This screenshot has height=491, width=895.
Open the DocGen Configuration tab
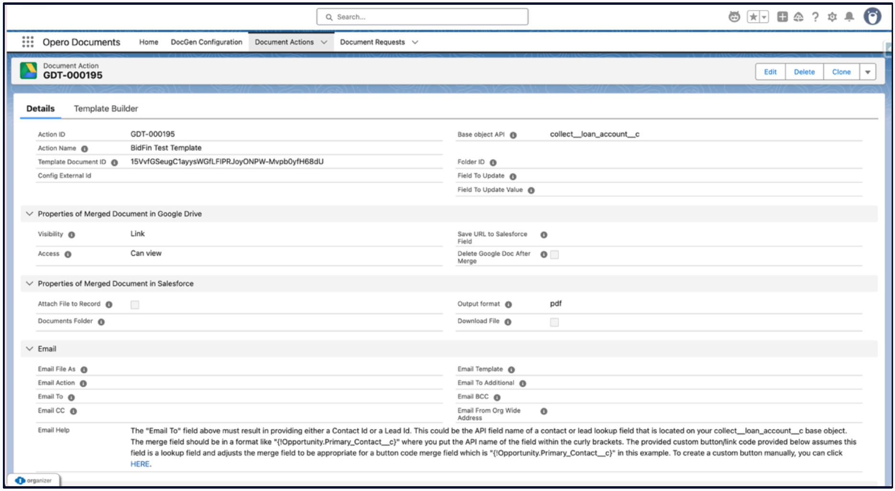tap(207, 42)
